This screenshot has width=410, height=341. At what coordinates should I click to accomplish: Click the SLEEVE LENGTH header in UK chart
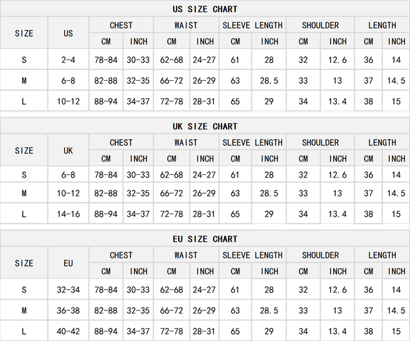tap(252, 142)
